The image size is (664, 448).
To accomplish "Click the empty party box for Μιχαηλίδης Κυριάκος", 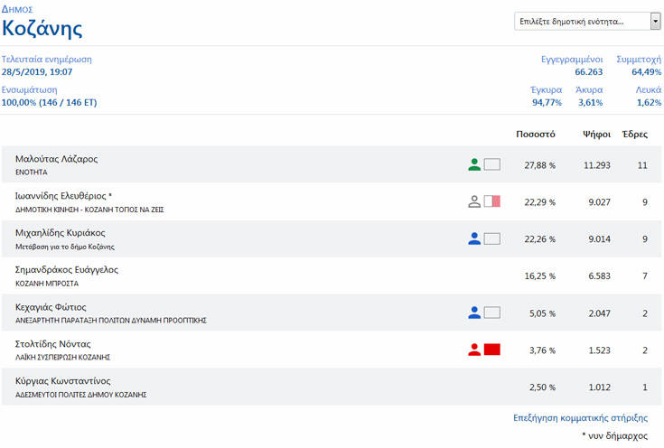I will pos(491,238).
